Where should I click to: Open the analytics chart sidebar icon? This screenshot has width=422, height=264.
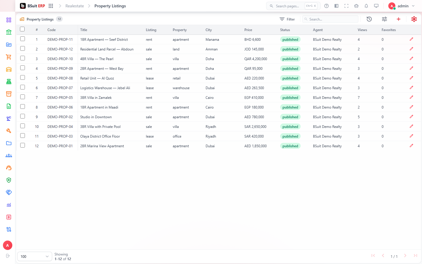tap(9, 205)
